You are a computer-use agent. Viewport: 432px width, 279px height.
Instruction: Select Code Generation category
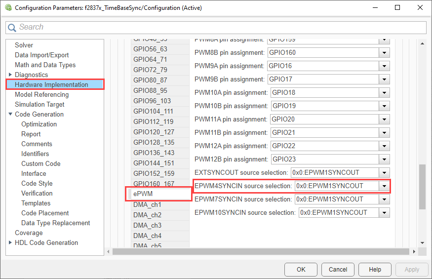point(39,114)
